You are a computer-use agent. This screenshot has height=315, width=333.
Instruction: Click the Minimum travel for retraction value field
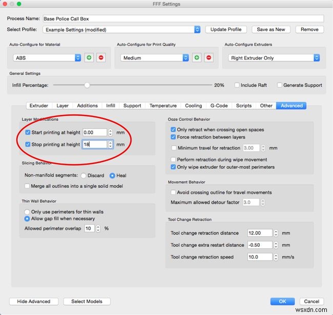coord(251,148)
